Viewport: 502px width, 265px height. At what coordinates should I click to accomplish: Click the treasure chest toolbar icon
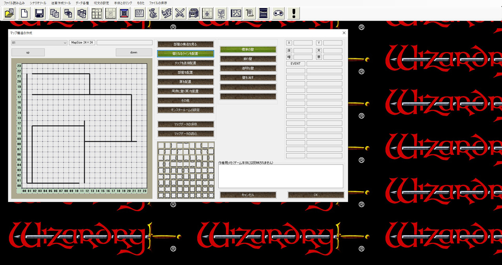193,13
